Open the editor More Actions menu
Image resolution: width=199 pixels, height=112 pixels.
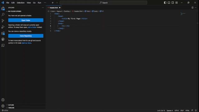point(196,7)
